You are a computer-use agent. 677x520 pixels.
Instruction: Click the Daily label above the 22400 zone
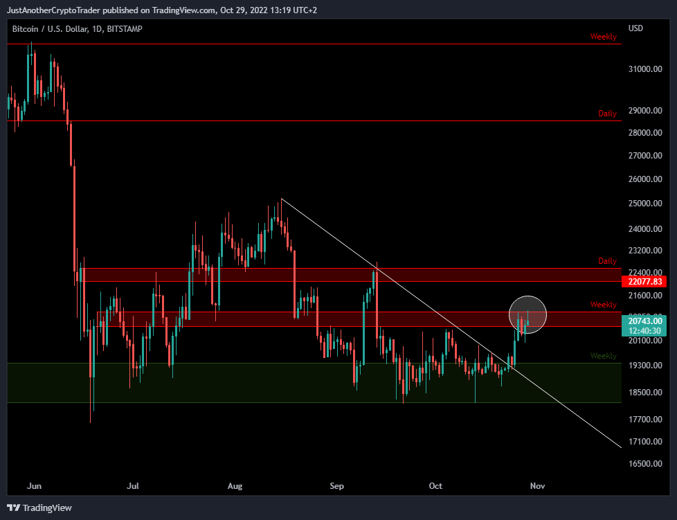(607, 261)
